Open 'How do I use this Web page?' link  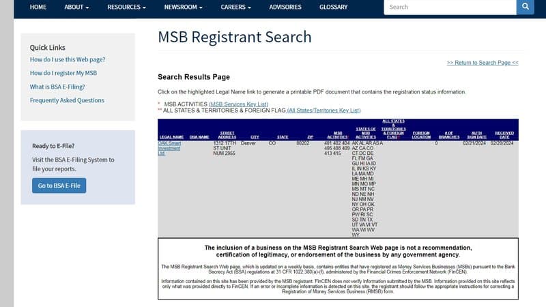click(67, 59)
